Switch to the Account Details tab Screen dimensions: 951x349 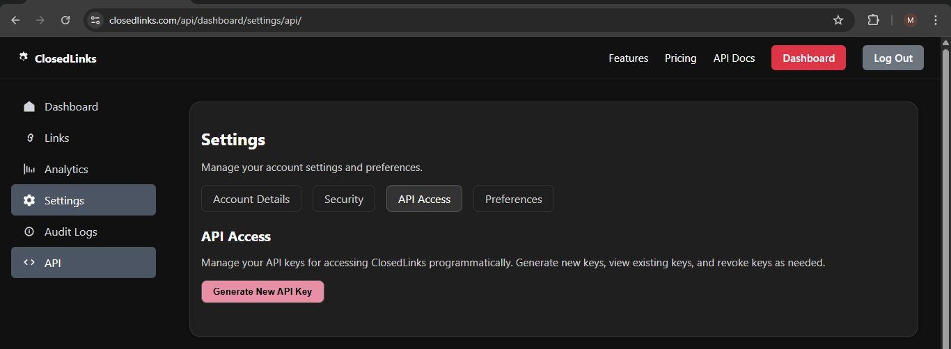point(251,199)
